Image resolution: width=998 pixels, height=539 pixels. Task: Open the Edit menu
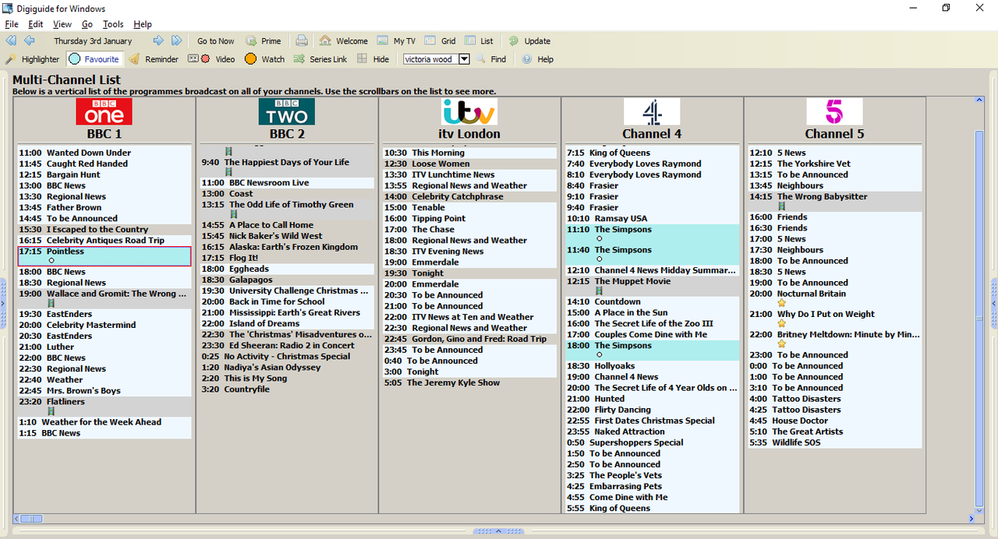(x=36, y=24)
